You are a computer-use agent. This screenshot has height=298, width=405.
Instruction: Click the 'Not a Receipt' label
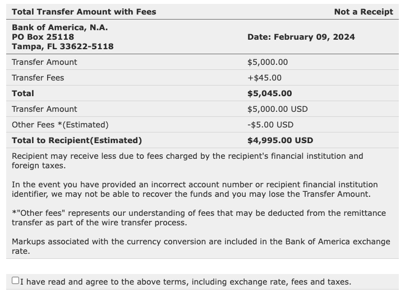click(363, 12)
